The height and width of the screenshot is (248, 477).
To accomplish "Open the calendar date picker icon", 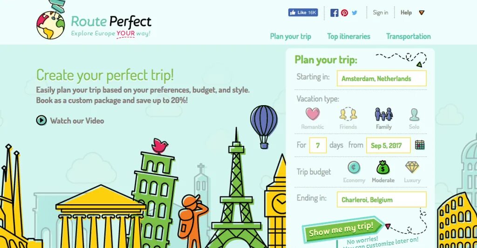I will [420, 145].
